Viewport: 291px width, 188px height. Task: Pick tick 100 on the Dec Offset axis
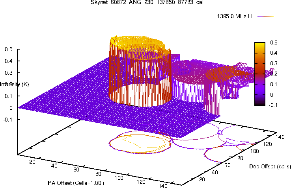[254, 151]
